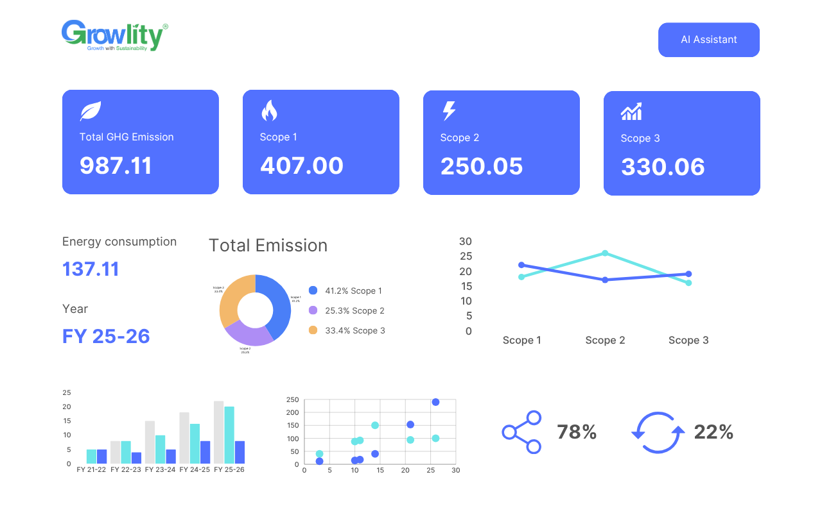Click the 137.11 energy value
Image resolution: width=822 pixels, height=513 pixels.
91,269
